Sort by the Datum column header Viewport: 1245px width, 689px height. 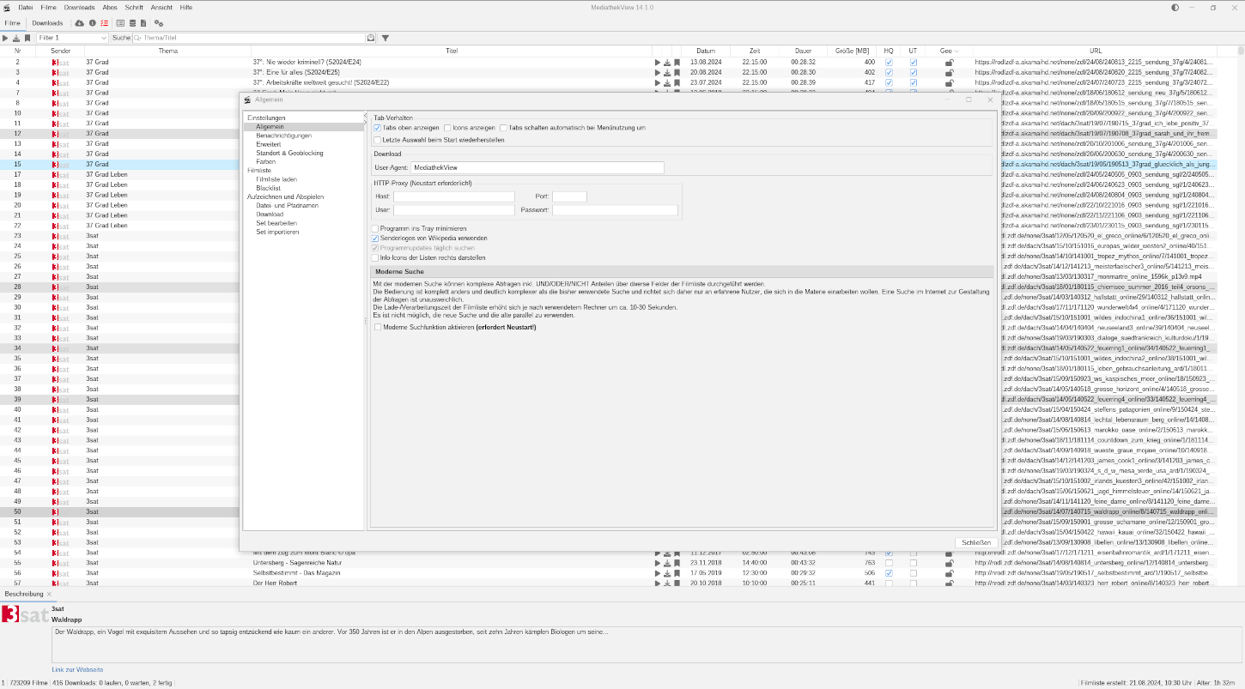click(706, 51)
